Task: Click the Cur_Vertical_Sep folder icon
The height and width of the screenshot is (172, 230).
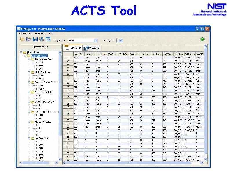Action: click(33, 59)
